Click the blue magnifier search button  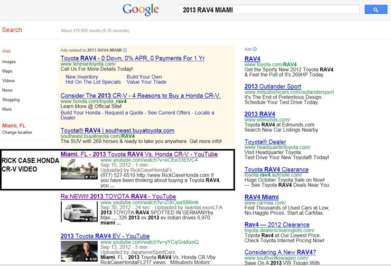376,10
